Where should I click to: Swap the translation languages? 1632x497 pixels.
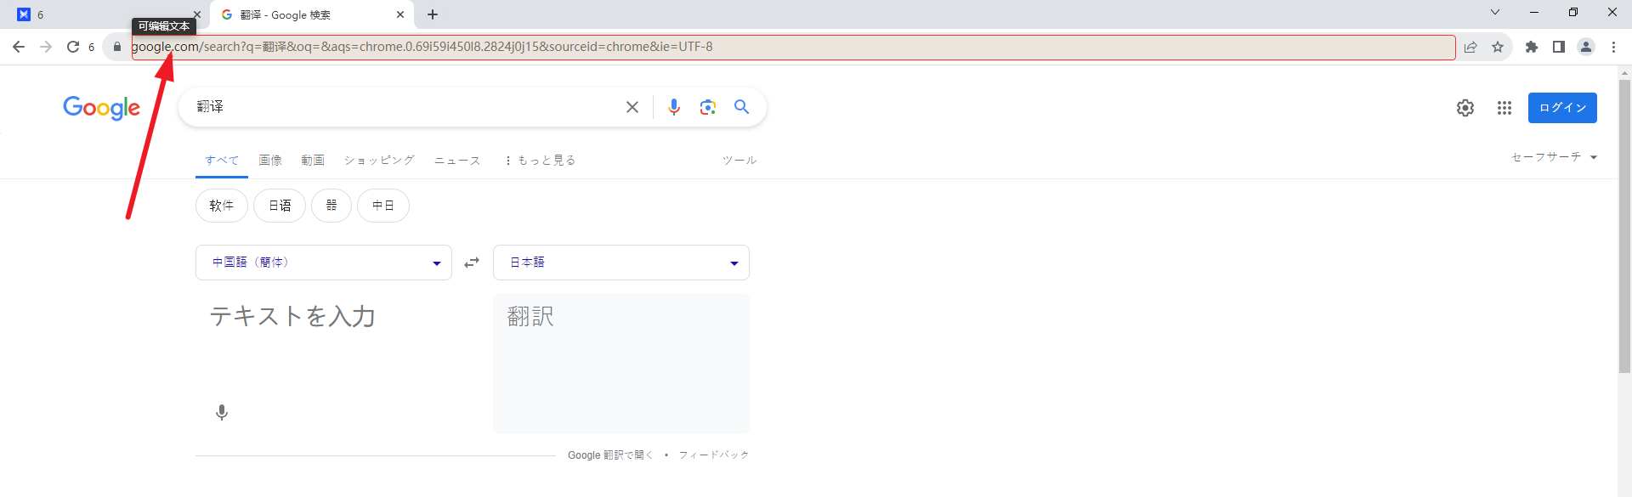(x=472, y=263)
